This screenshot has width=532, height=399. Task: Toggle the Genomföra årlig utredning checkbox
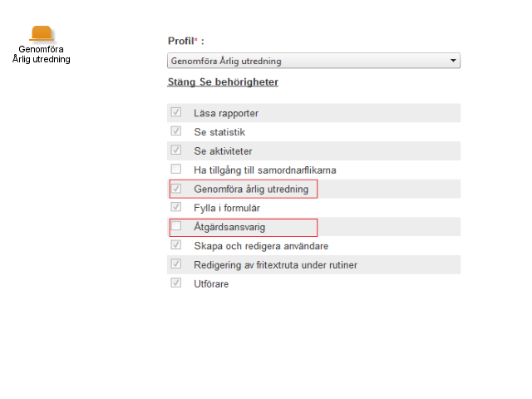pos(175,188)
